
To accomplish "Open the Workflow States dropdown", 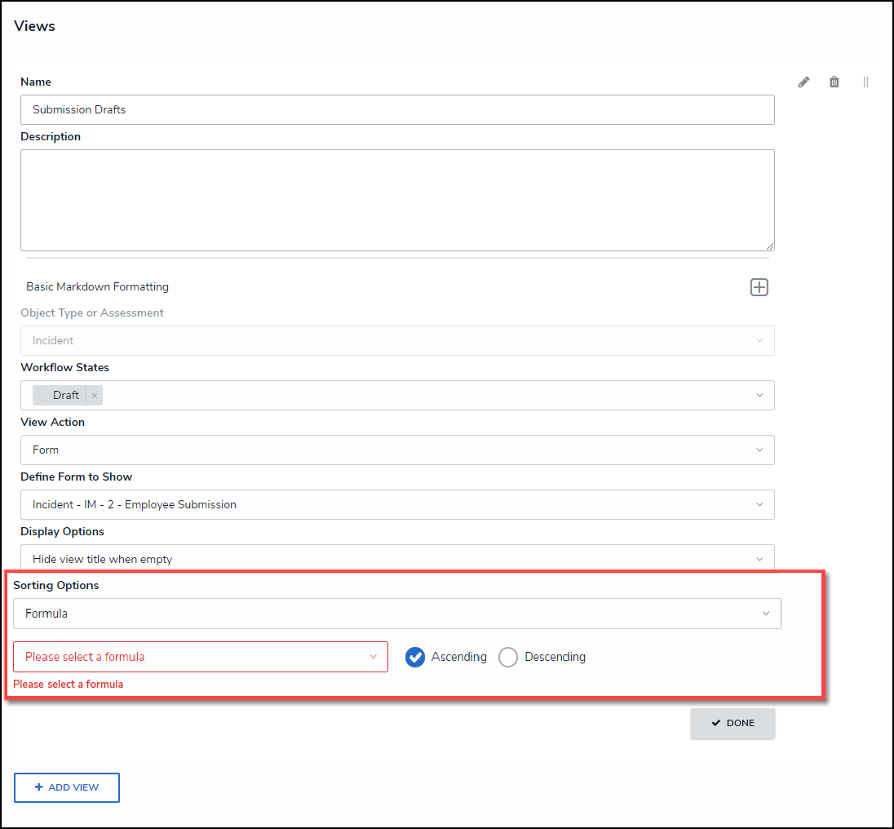I will point(759,396).
